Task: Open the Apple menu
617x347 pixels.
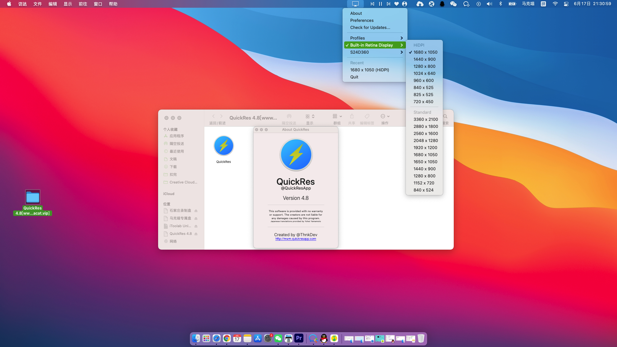Action: click(x=9, y=4)
